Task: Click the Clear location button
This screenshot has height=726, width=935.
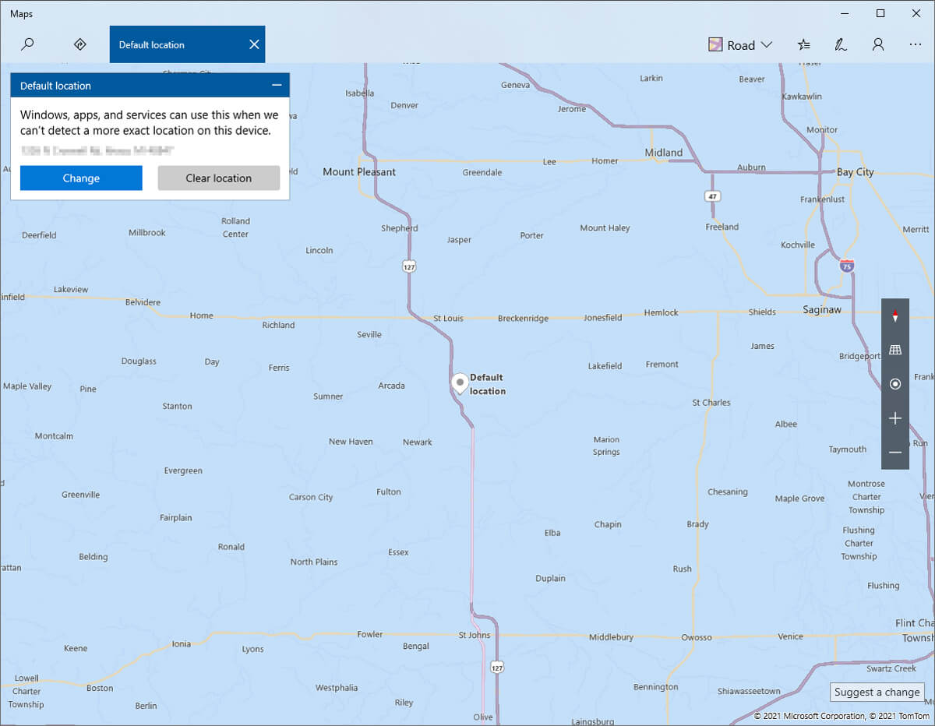Action: (x=218, y=178)
